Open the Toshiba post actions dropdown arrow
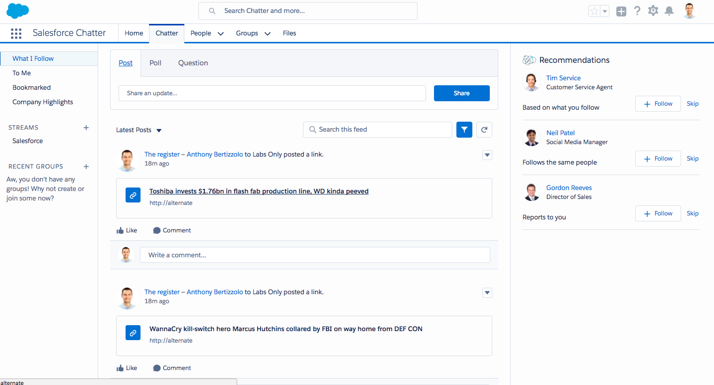This screenshot has height=385, width=714. 487,155
